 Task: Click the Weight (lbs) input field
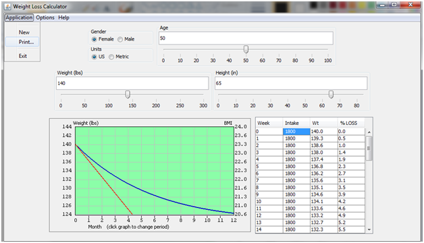(132, 83)
